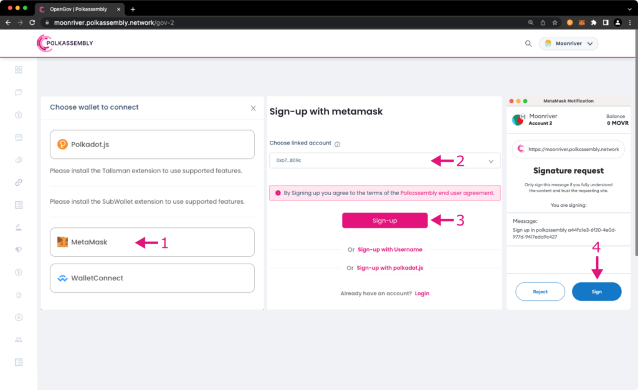Choose the WalletConnect wallet option

tap(152, 278)
